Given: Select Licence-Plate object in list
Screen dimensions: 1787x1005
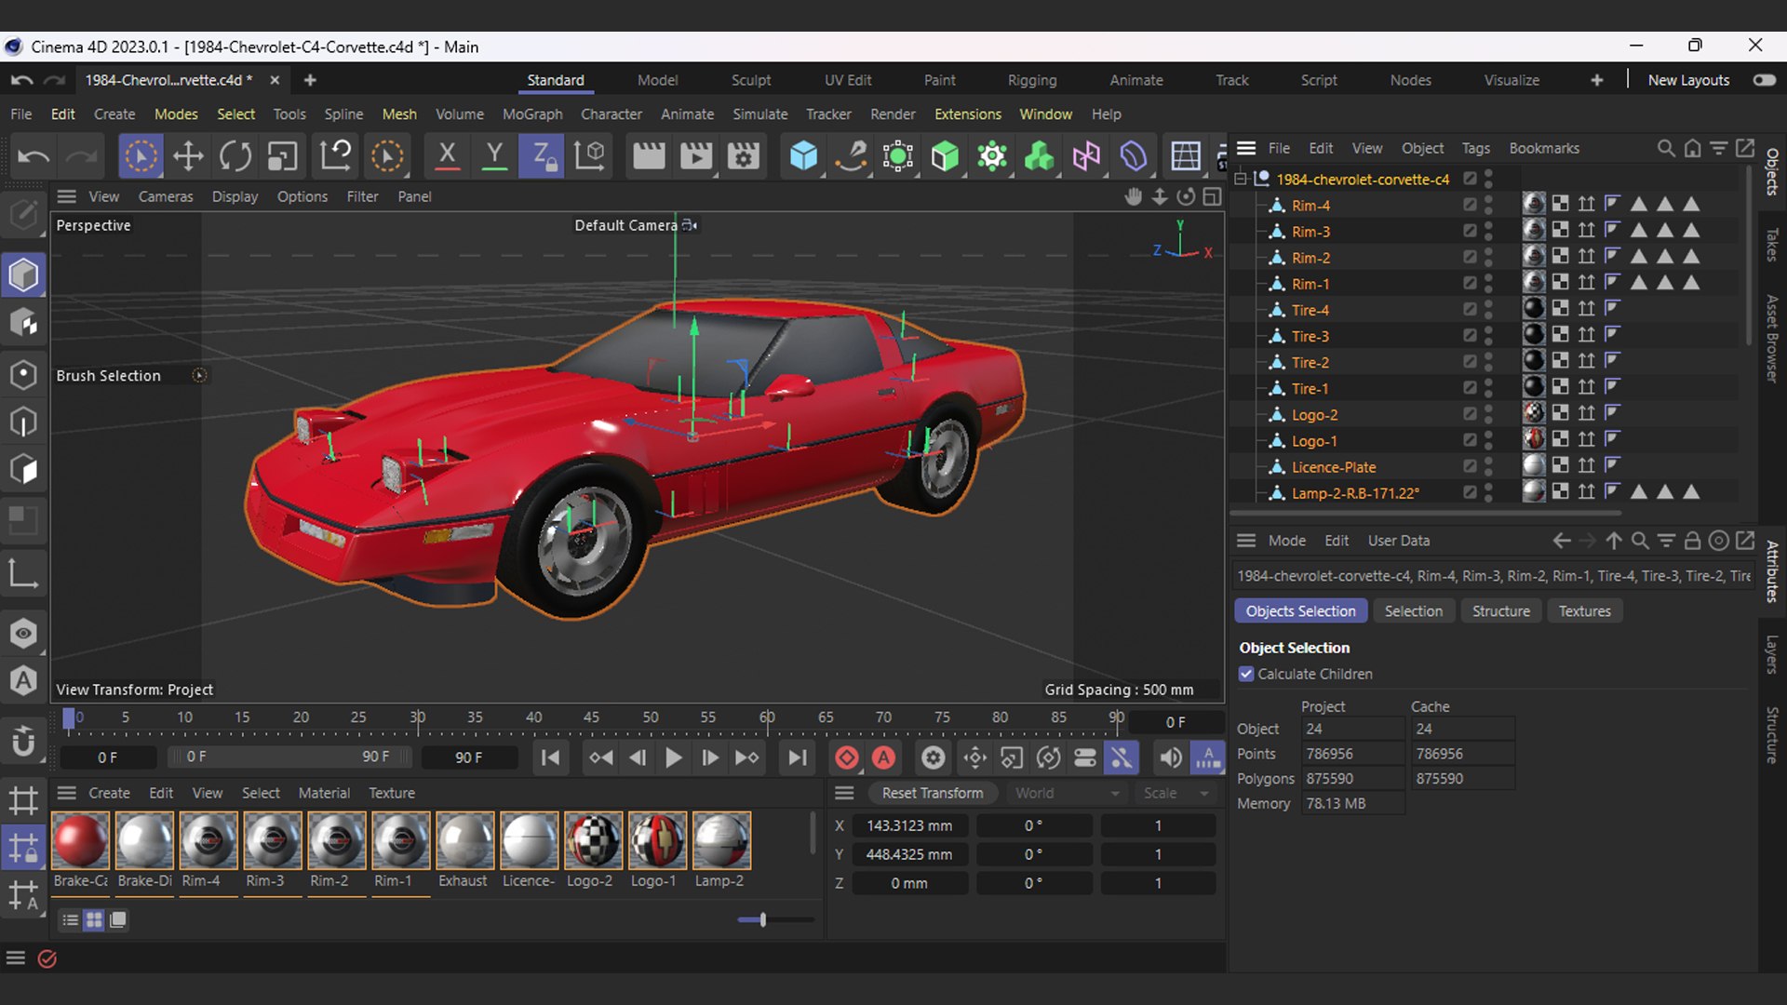Looking at the screenshot, I should coord(1333,467).
